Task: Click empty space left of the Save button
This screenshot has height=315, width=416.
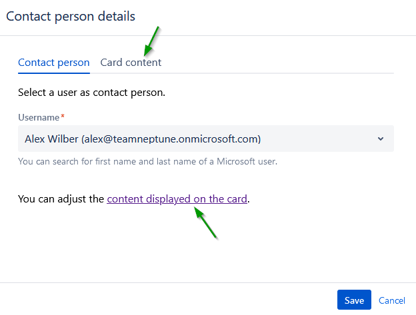Action: [x=200, y=300]
